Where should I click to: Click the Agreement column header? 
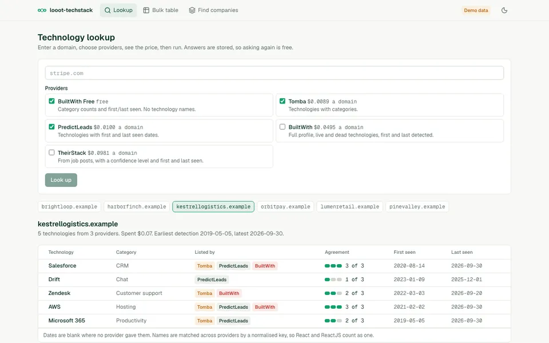[337, 252]
